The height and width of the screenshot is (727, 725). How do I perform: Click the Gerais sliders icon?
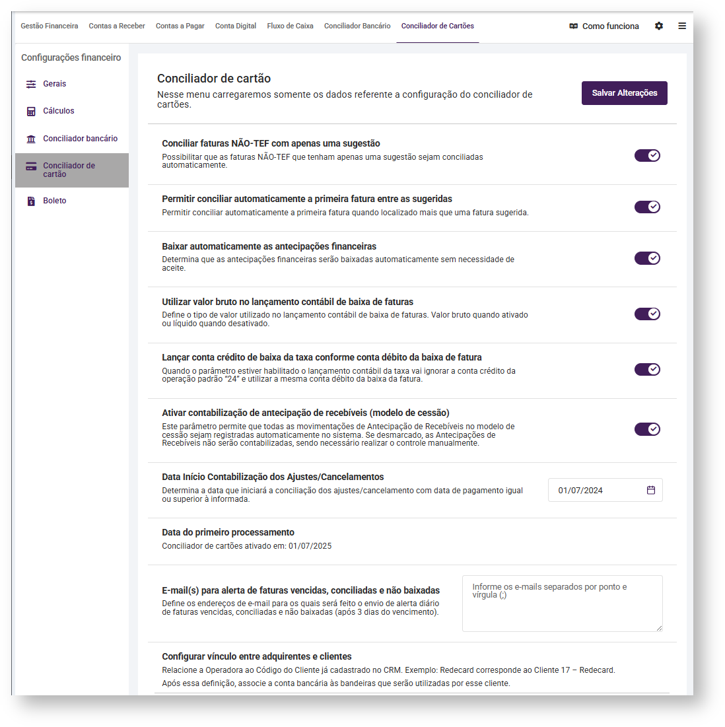click(x=31, y=84)
